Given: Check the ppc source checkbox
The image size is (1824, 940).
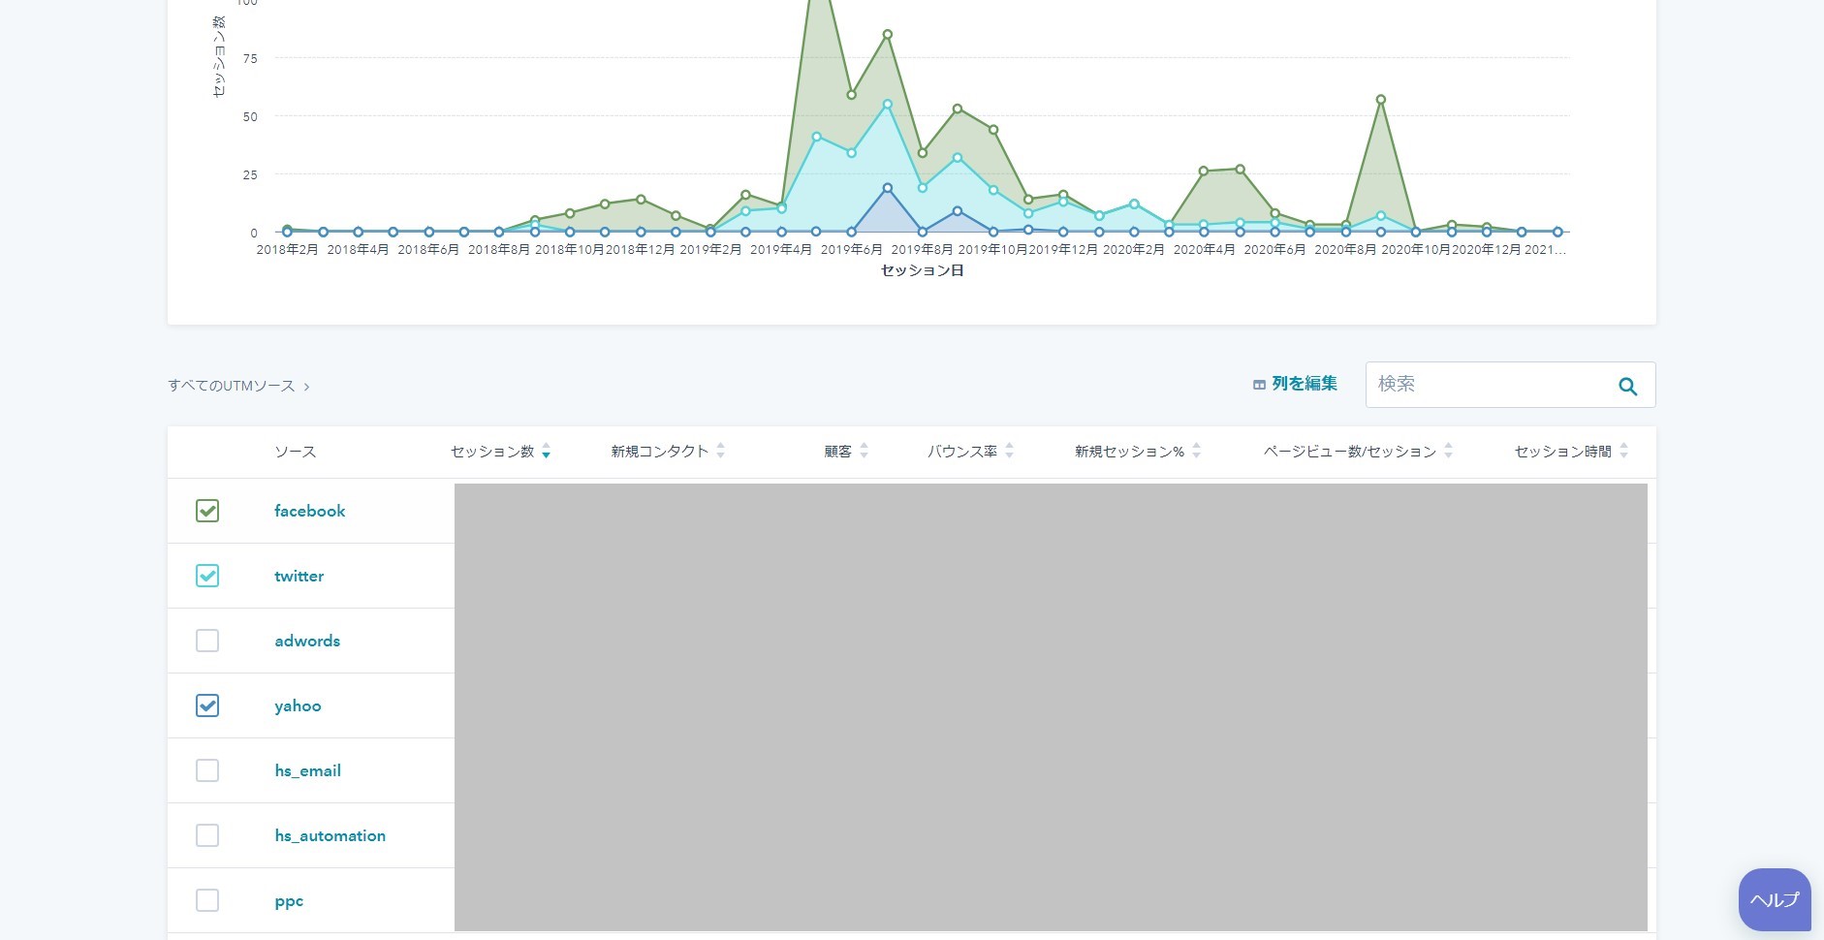Looking at the screenshot, I should pyautogui.click(x=207, y=900).
